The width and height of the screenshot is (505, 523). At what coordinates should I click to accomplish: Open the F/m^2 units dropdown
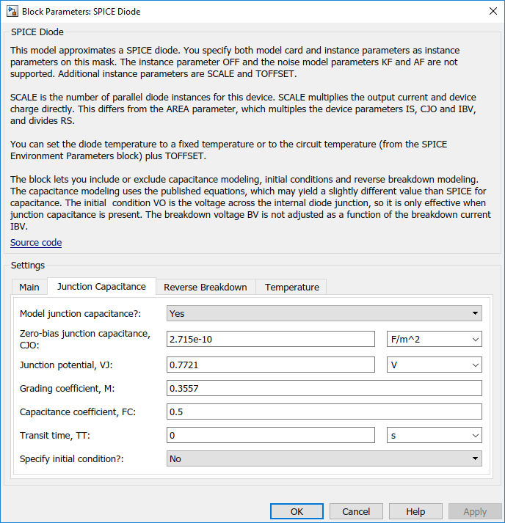point(435,339)
